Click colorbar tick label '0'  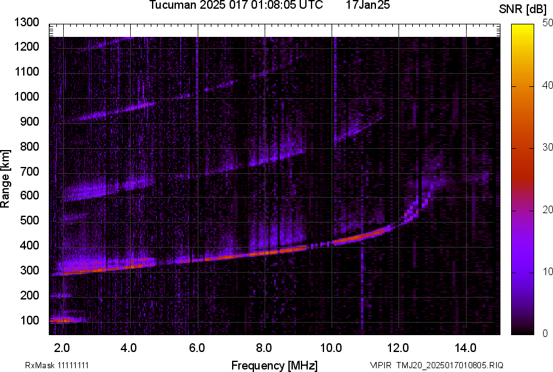pos(545,333)
